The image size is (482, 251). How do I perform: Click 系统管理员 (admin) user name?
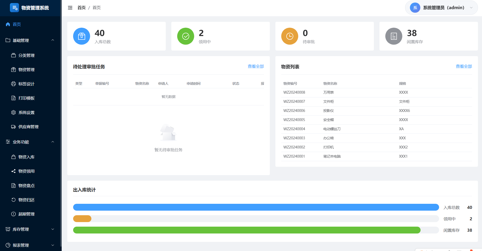pos(444,8)
